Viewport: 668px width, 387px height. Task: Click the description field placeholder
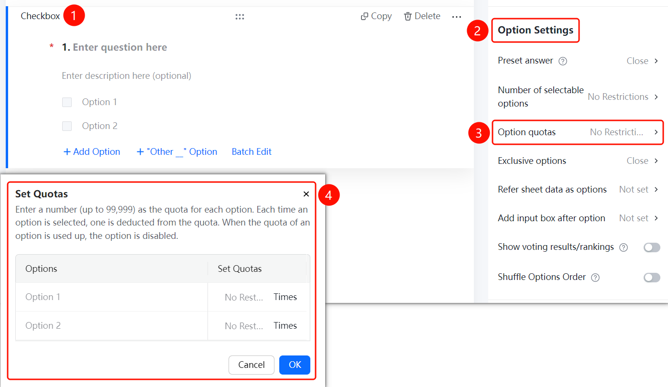click(127, 76)
